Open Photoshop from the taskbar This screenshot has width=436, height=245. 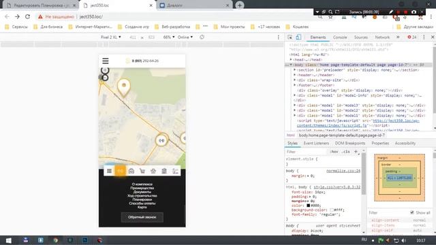84,240
